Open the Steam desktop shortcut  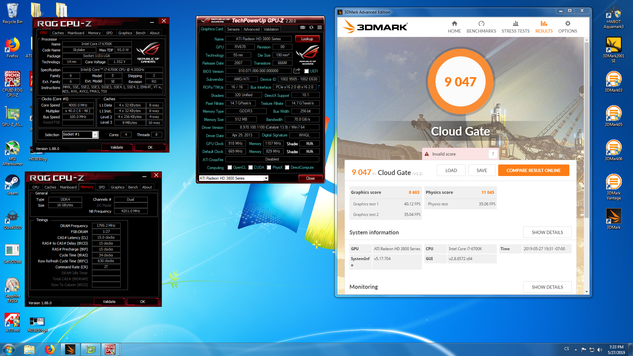pos(13,185)
